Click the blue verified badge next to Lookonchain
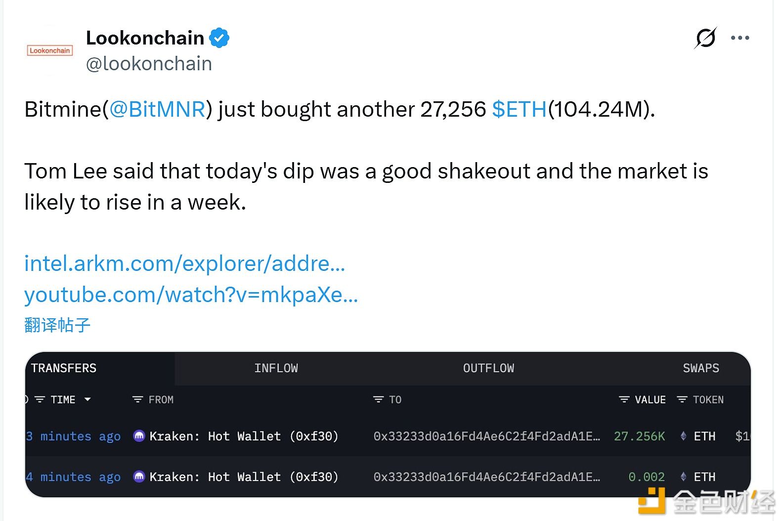Viewport: 782px width, 521px height. 219,38
